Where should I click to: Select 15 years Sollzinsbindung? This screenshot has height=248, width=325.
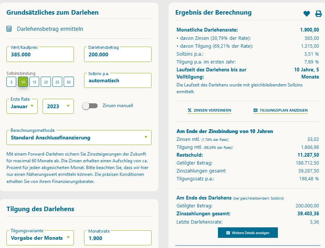[34, 82]
